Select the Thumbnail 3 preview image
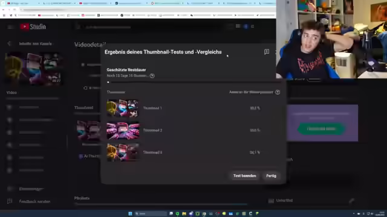 click(x=123, y=153)
